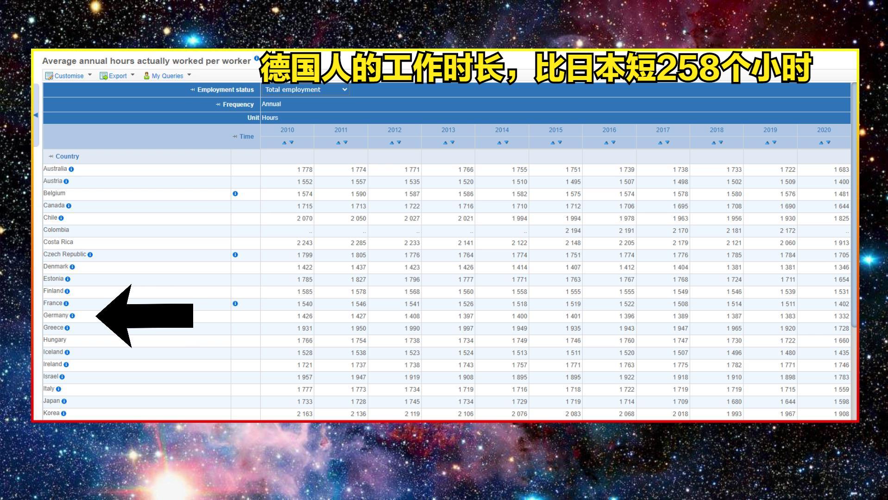Viewport: 888px width, 500px height.
Task: Click the pivot arrow next to Time
Action: click(234, 137)
